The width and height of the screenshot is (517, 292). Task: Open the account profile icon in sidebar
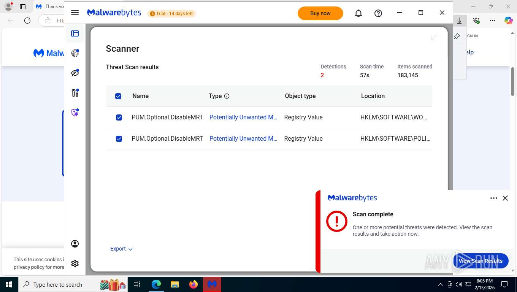tap(75, 244)
